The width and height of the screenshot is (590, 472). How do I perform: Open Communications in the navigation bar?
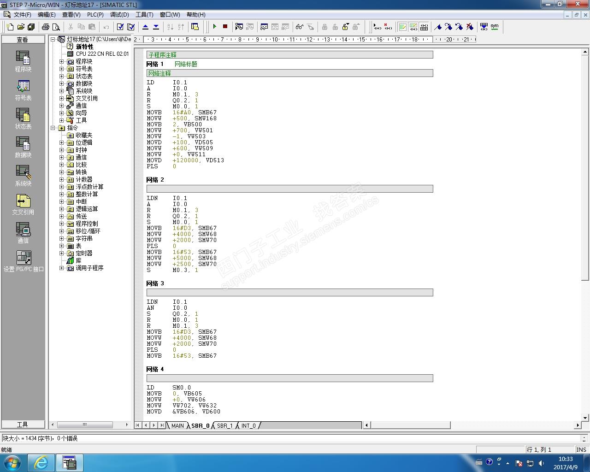click(x=23, y=233)
